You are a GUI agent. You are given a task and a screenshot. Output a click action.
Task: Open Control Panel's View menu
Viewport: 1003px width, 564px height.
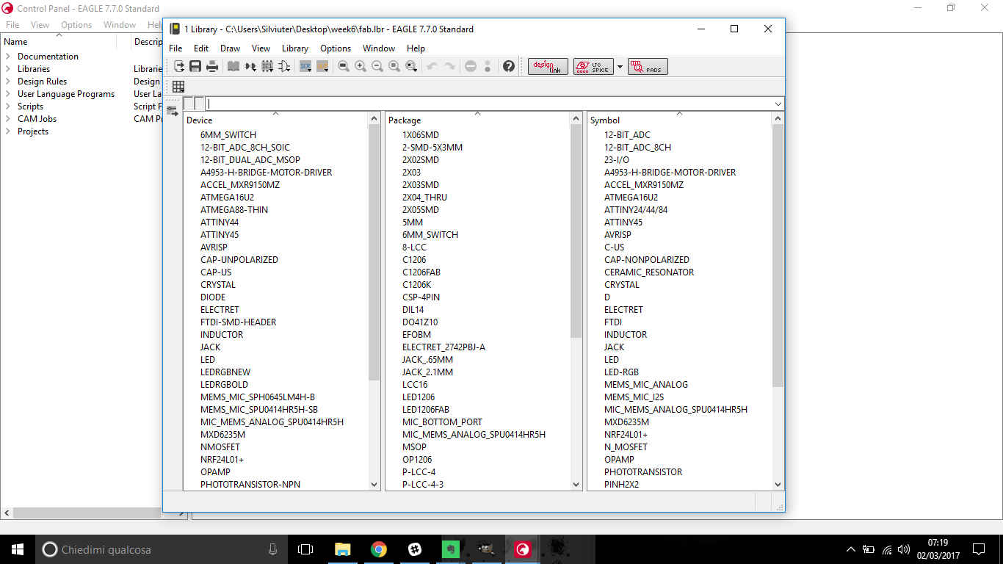[x=40, y=25]
